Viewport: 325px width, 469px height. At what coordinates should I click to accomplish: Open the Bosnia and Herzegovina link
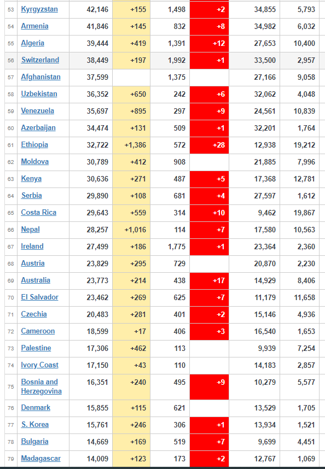(x=41, y=386)
